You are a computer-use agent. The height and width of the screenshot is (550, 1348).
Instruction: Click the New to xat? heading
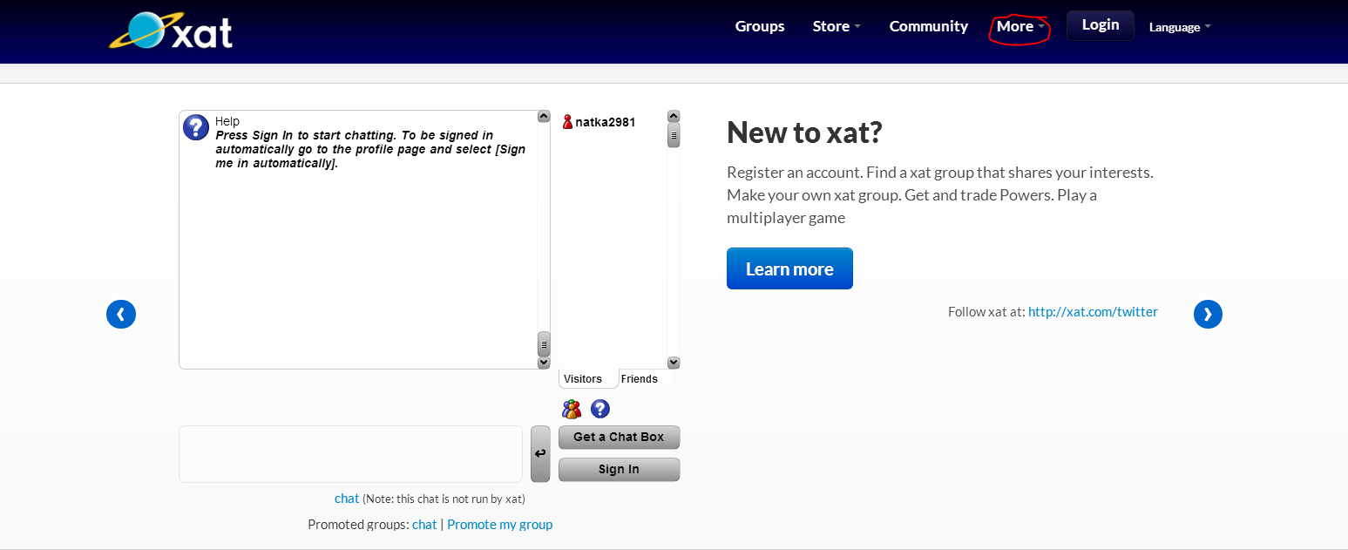tap(804, 132)
